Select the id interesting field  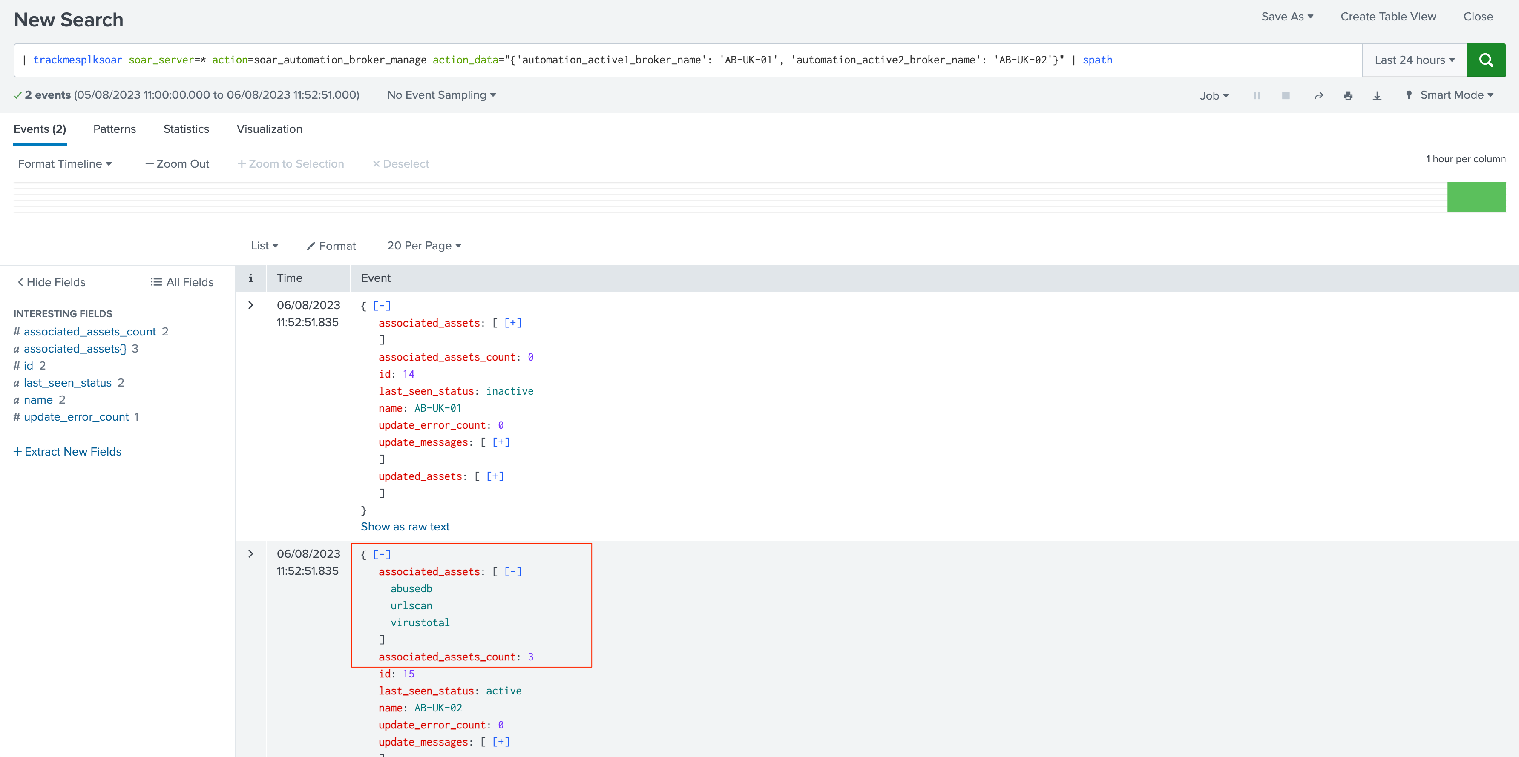[x=28, y=366]
